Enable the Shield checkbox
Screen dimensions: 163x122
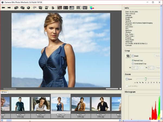pos(133,56)
